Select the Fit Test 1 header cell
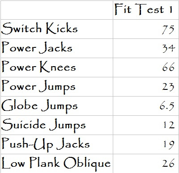179x173 pixels. click(x=146, y=10)
